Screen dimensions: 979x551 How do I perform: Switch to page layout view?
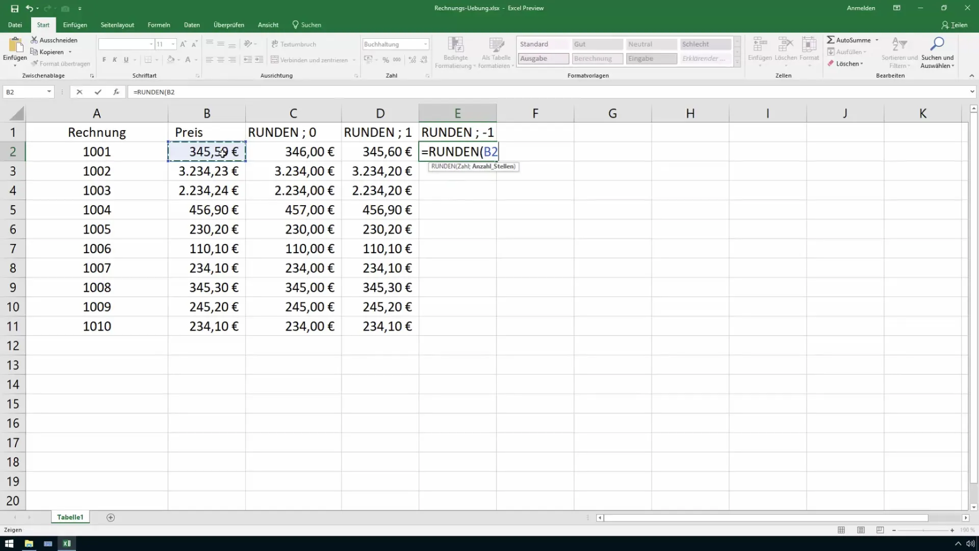pyautogui.click(x=861, y=530)
